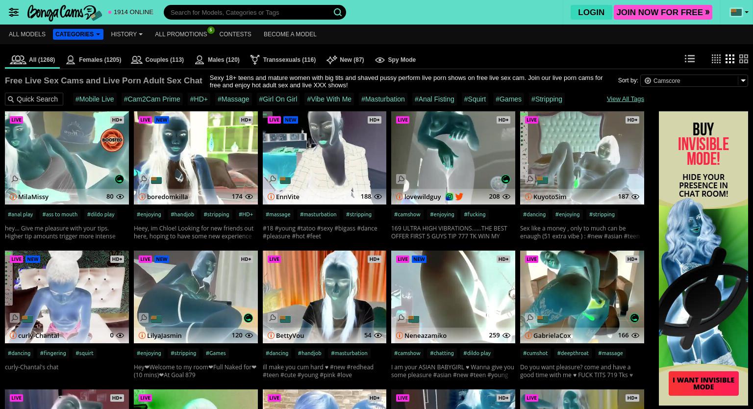Click the main search input field
This screenshot has height=409, width=753.
[249, 12]
